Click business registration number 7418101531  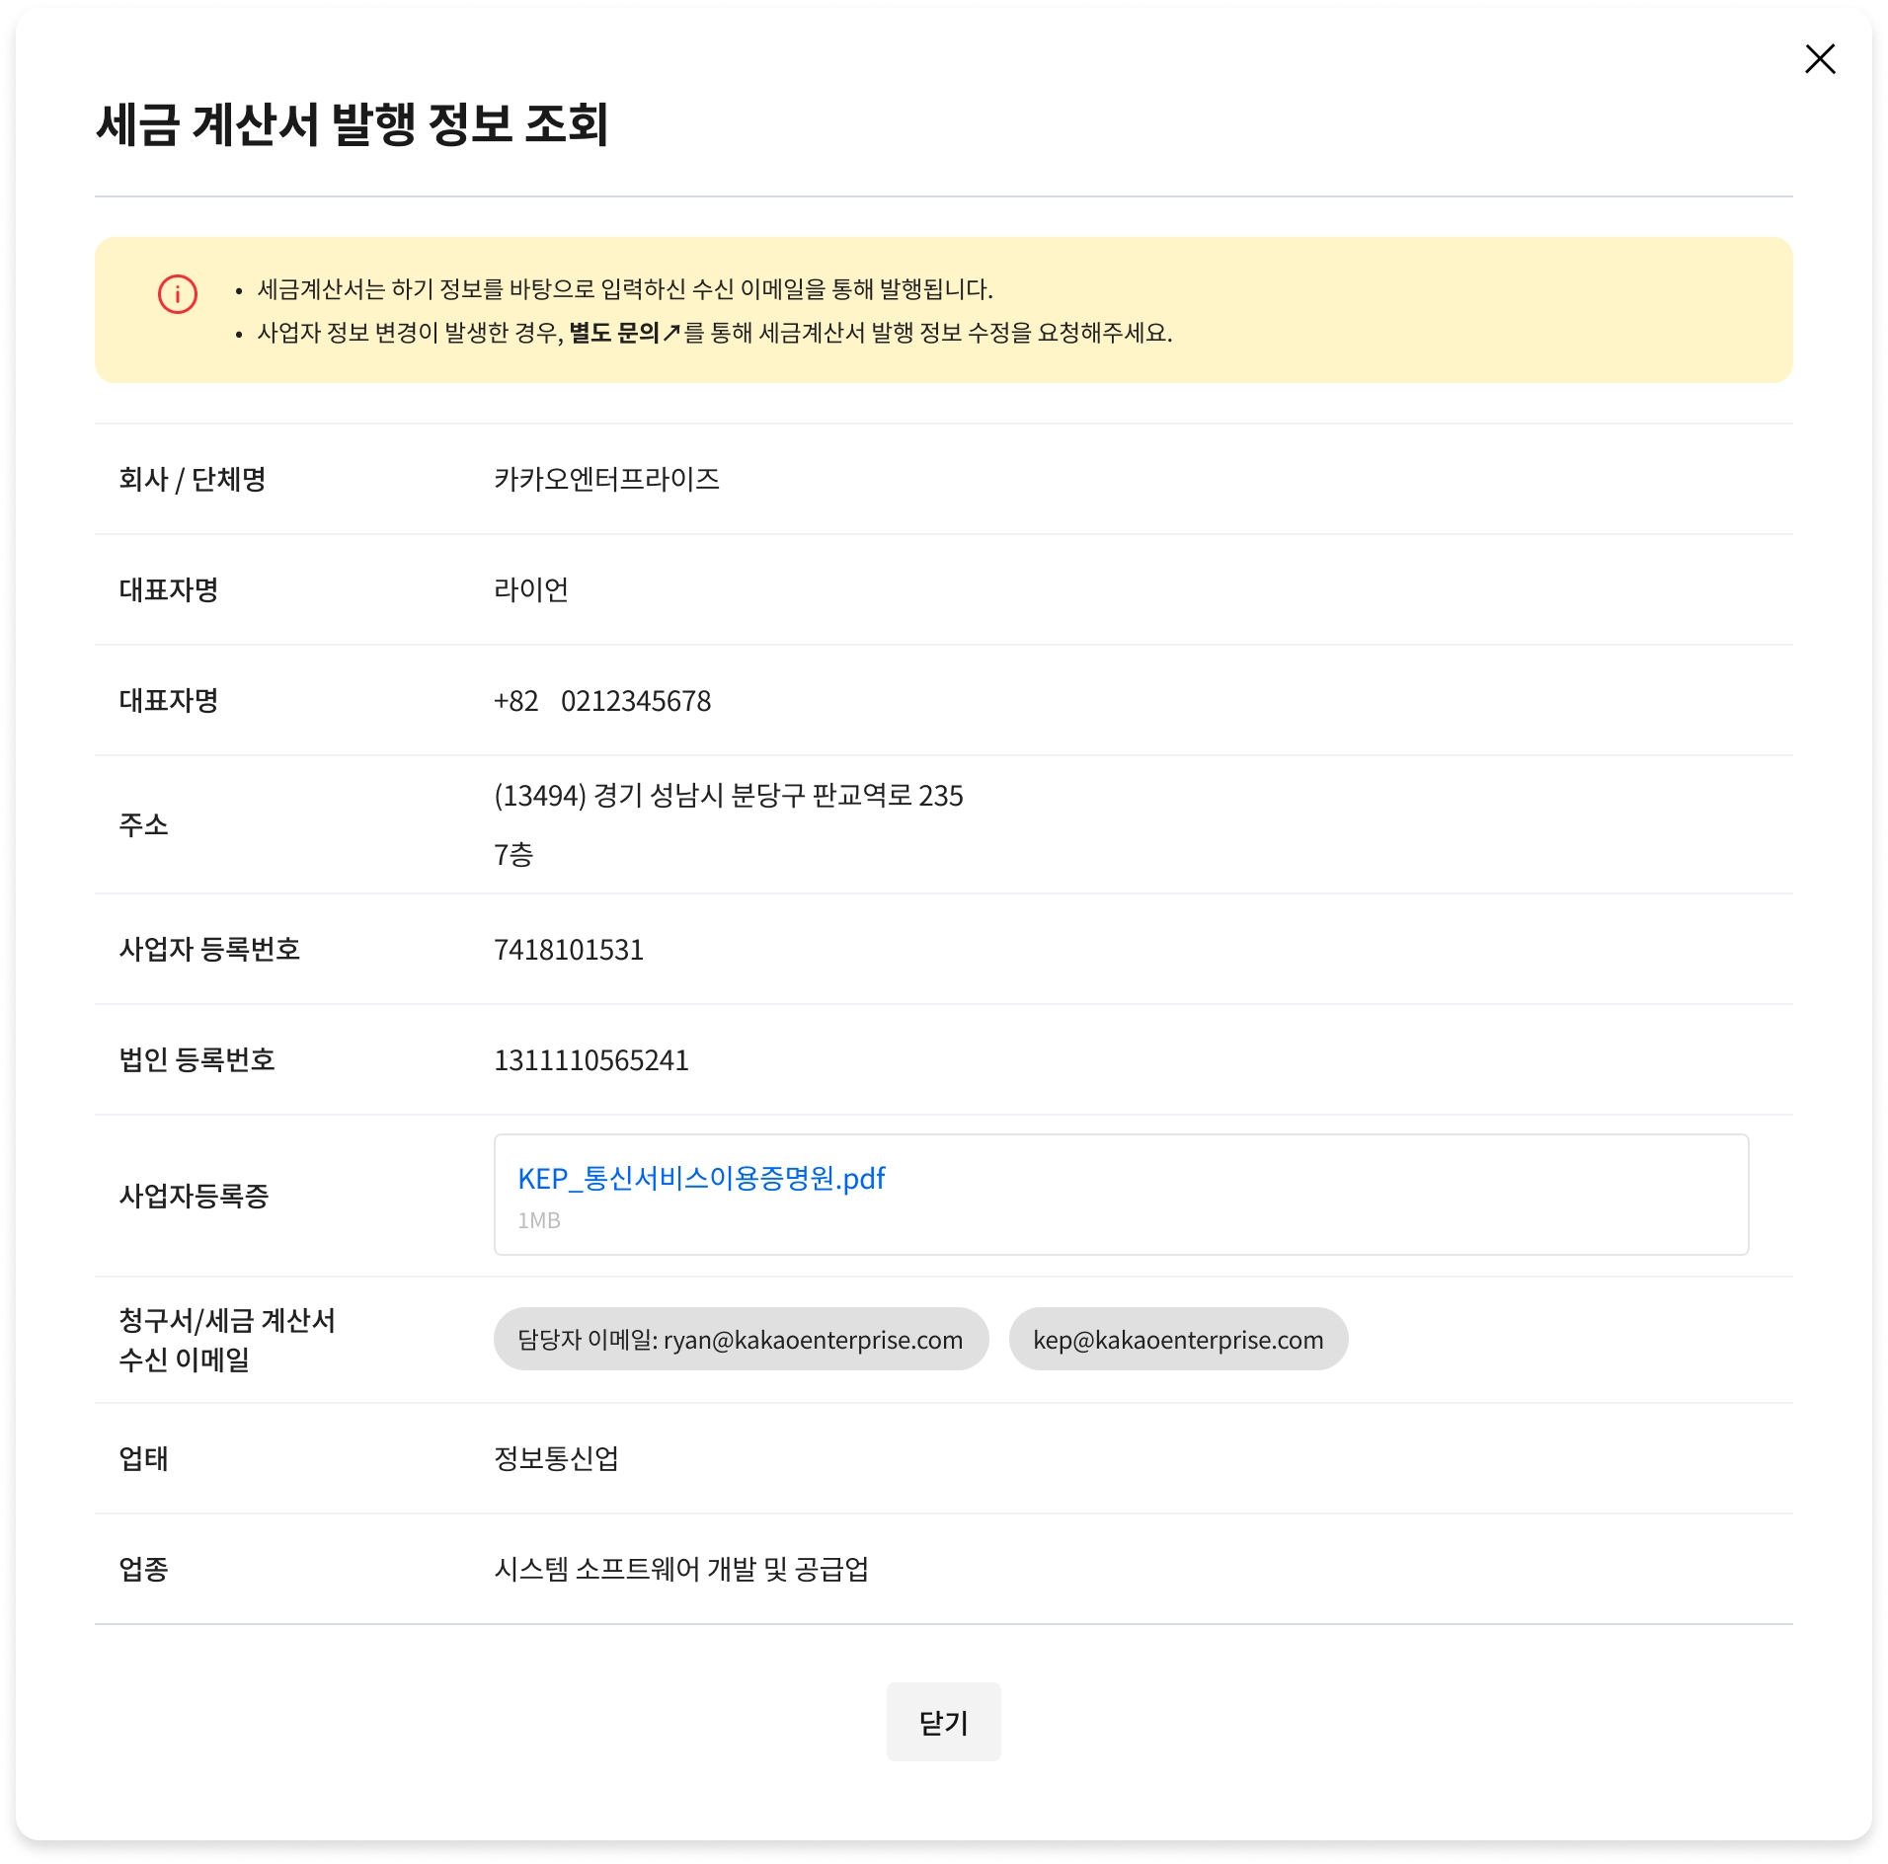click(x=569, y=950)
